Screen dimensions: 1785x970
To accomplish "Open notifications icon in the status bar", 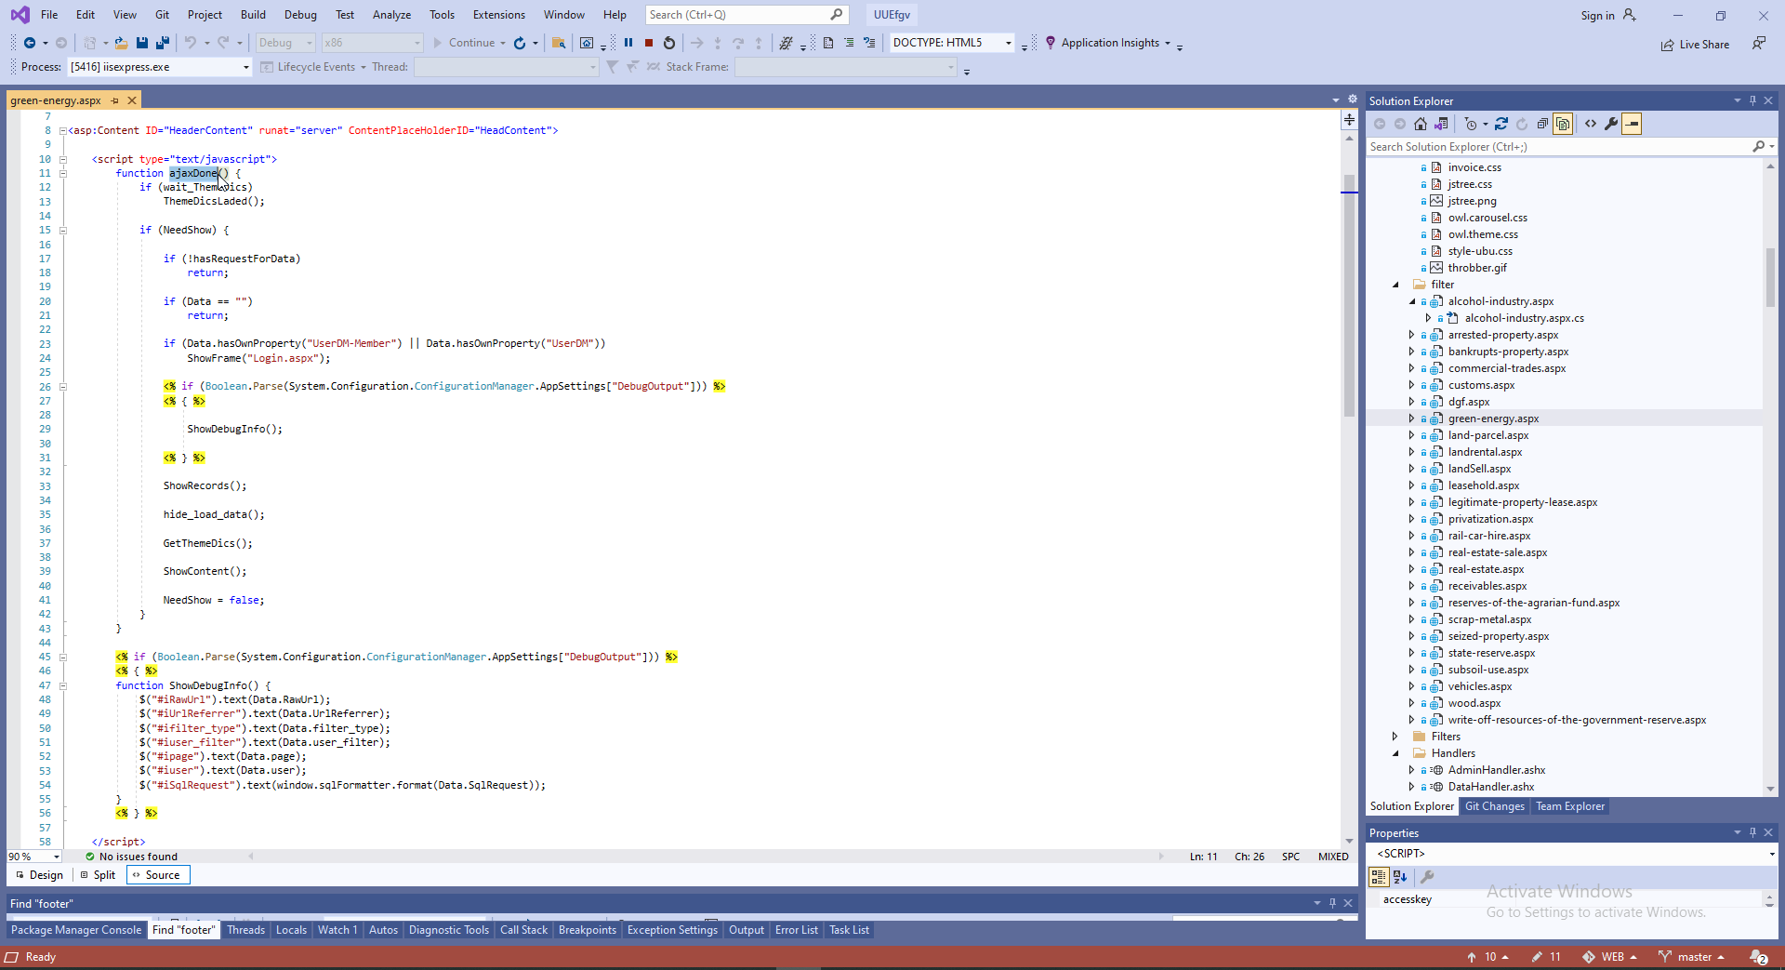I will pyautogui.click(x=1759, y=957).
